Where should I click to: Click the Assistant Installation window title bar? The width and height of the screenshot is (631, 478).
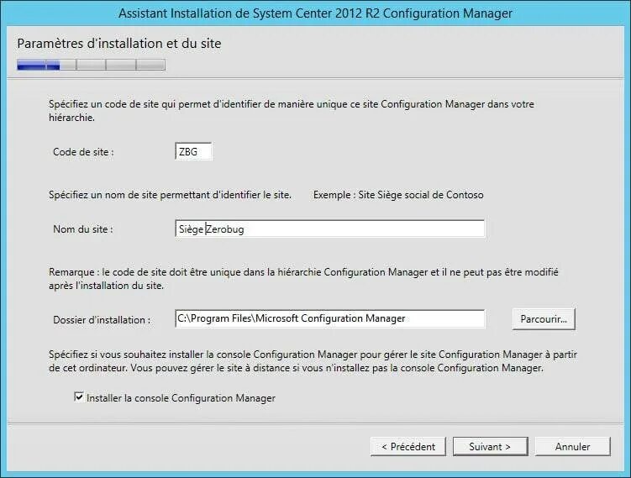pyautogui.click(x=315, y=13)
